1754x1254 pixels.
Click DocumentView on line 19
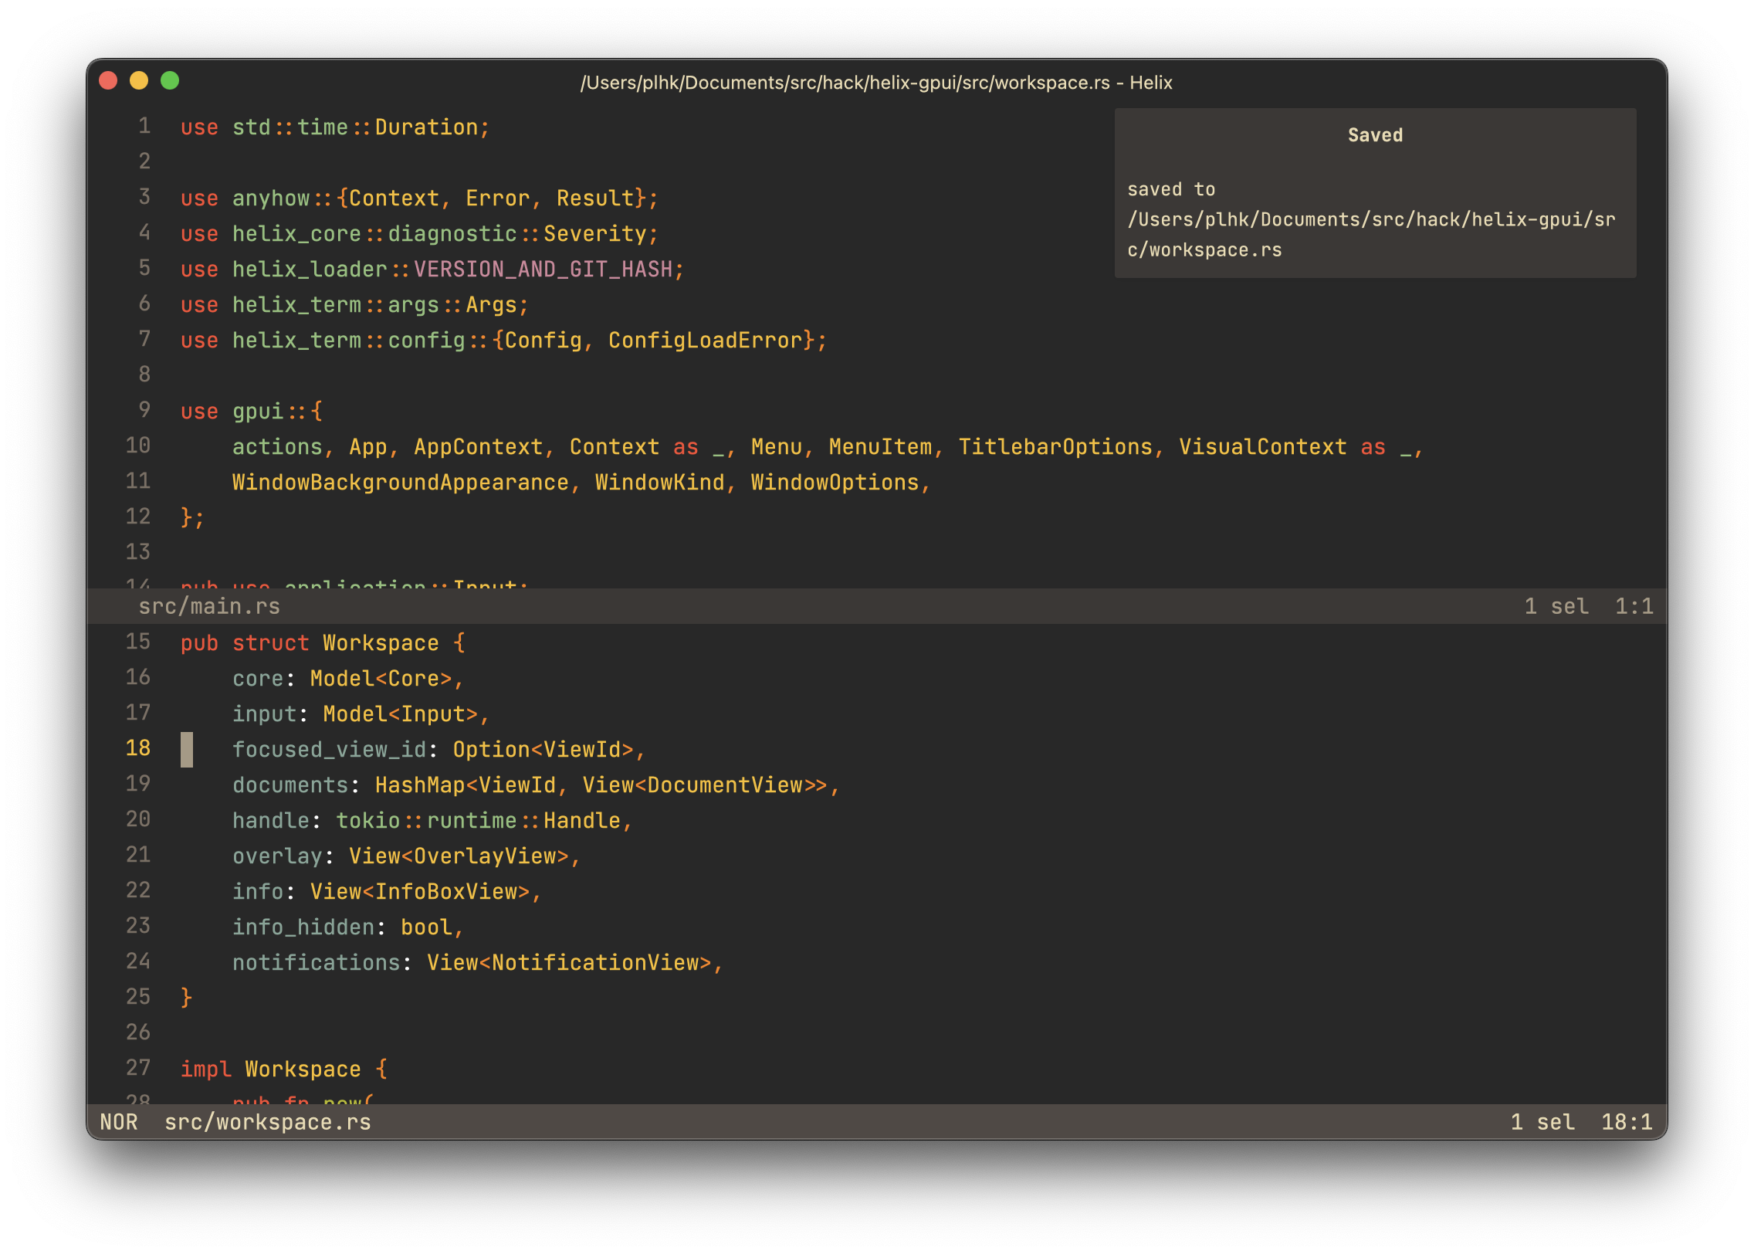725,785
